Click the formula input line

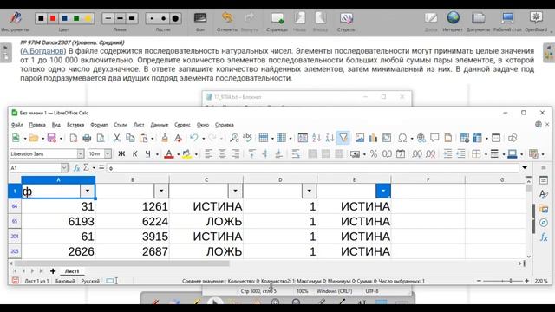(x=313, y=168)
